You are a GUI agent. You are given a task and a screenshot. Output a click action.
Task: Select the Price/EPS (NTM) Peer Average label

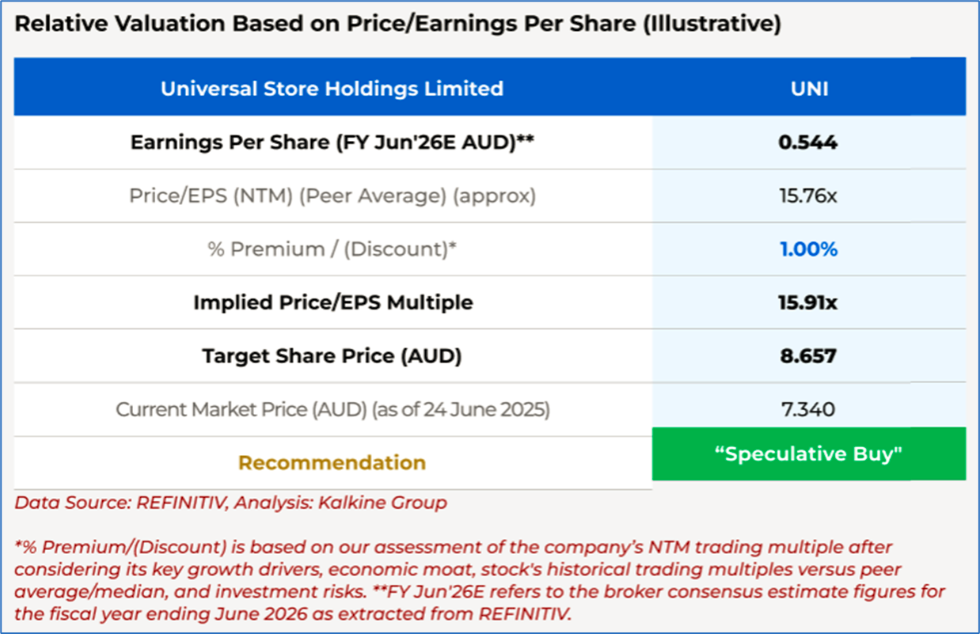tap(332, 196)
